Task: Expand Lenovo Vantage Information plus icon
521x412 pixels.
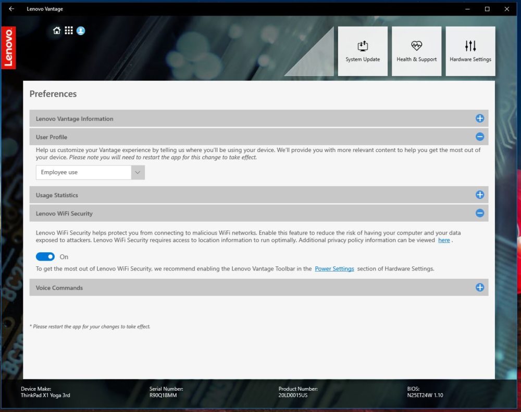Action: (479, 118)
